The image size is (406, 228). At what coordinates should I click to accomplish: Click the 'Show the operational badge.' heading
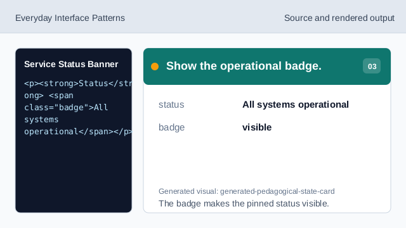tap(244, 66)
